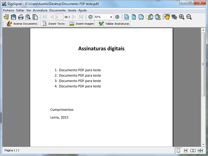The image size is (208, 156).
Task: Click the page number input field
Action: [59, 17]
